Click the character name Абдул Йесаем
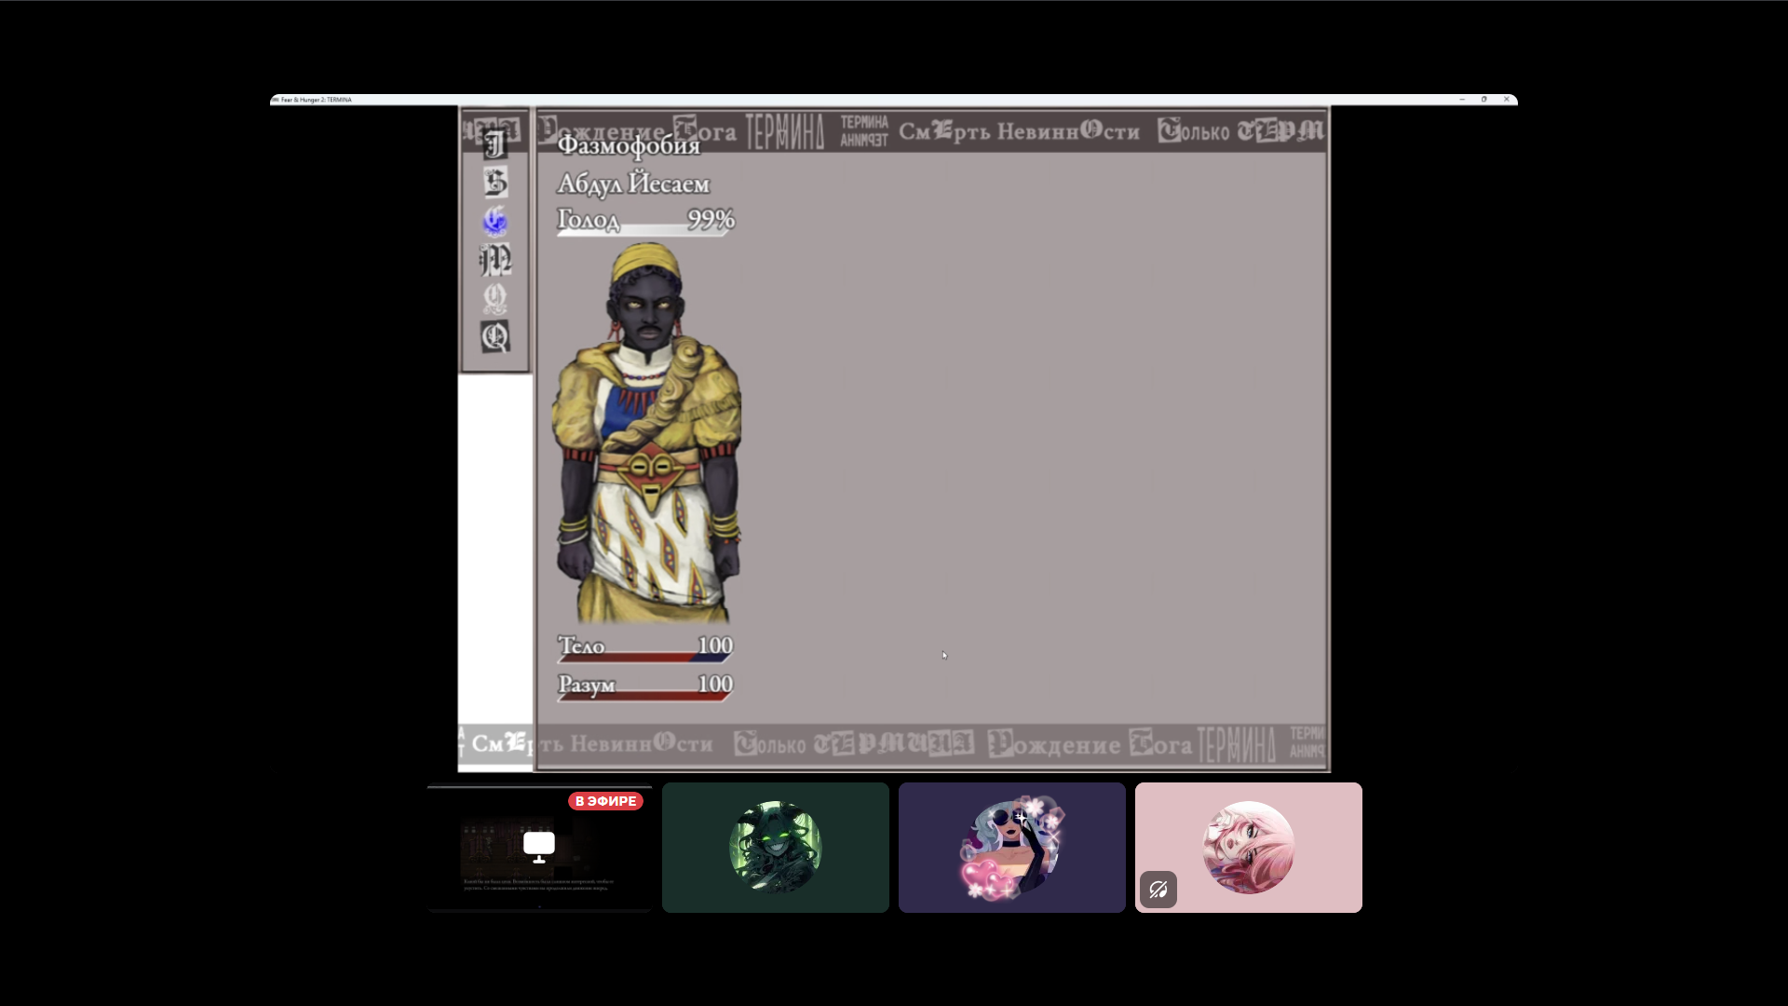 (633, 184)
